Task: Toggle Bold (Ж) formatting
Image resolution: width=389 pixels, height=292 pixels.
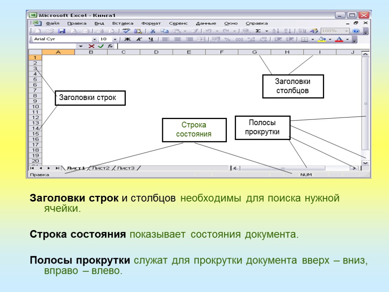Action: [127, 39]
